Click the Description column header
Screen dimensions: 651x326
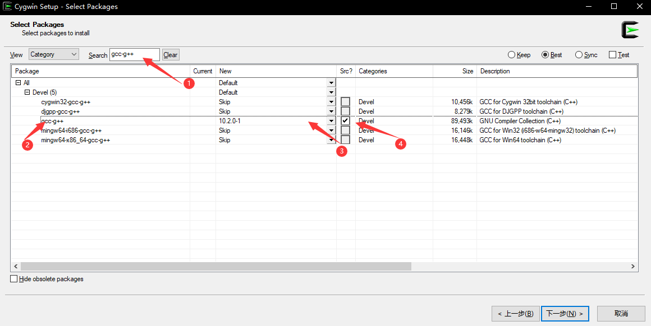557,71
